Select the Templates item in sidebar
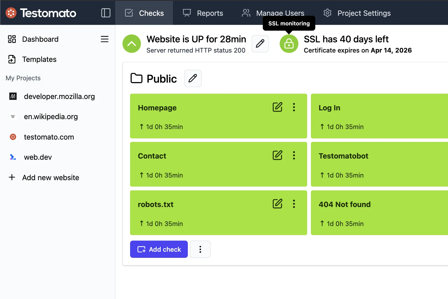448x299 pixels. click(x=39, y=59)
